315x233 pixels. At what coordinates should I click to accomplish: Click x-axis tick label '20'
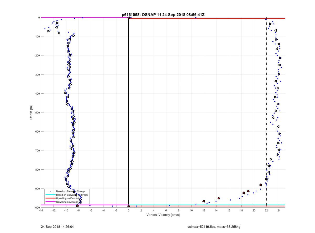254,210
